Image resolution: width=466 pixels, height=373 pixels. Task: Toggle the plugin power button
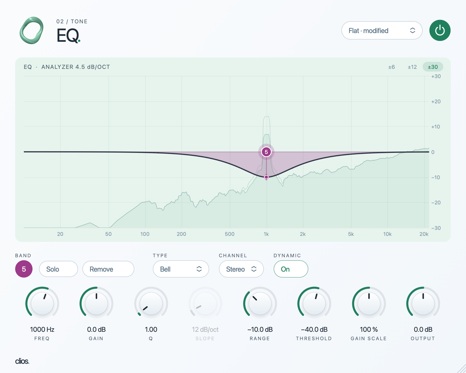pos(440,30)
